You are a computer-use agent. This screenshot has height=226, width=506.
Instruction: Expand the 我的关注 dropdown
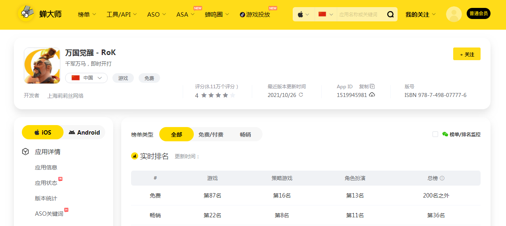click(420, 15)
